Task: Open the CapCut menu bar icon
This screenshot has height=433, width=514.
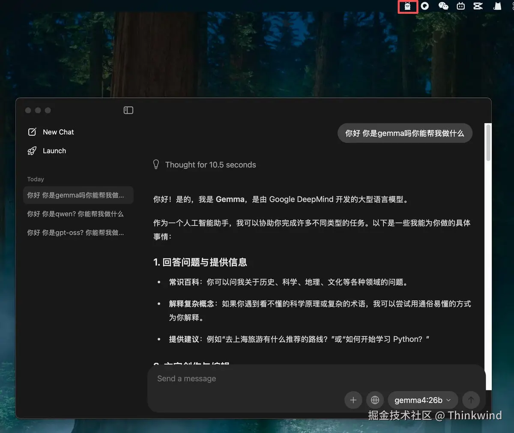Action: tap(478, 6)
